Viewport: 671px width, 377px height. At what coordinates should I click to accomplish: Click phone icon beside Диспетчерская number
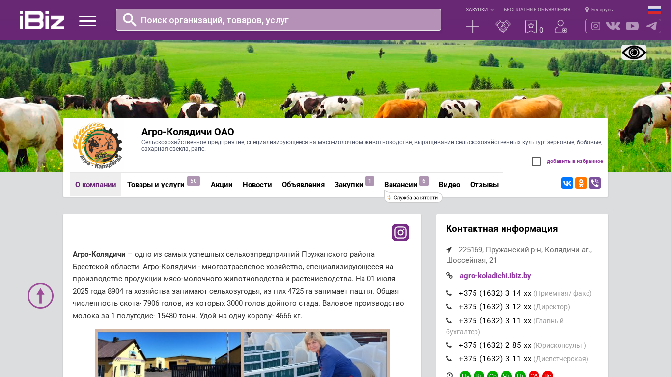(449, 359)
